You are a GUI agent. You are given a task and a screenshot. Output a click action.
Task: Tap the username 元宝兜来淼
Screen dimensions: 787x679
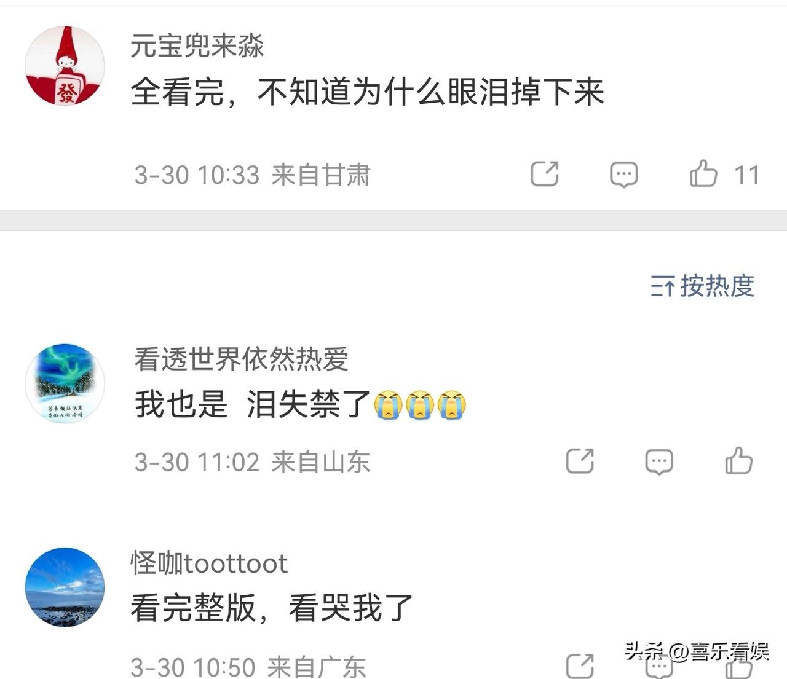197,46
